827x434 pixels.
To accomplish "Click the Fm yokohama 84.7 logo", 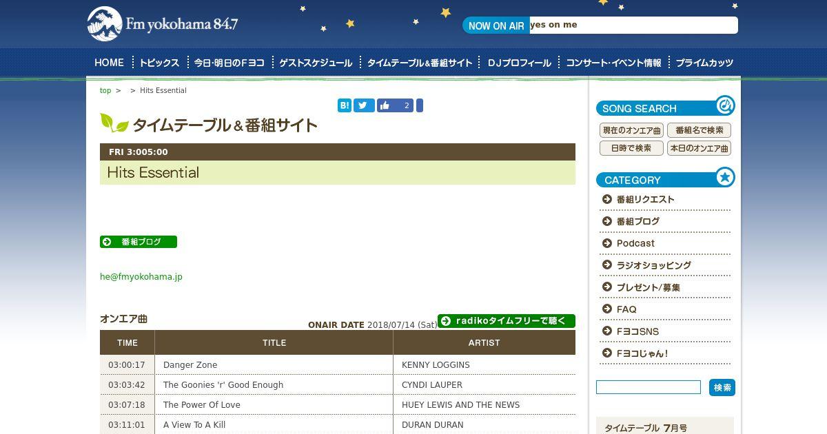I will (163, 24).
